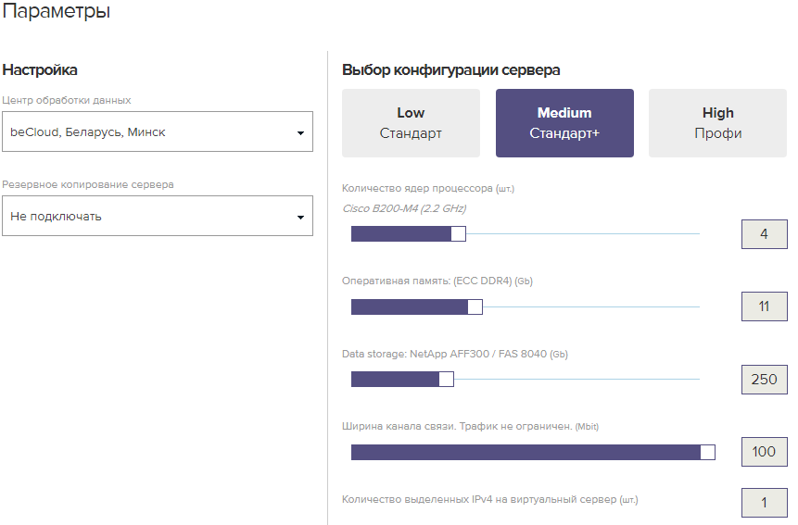Click the backup dropdown arrow icon
Viewport: 798px width, 525px height.
click(x=300, y=217)
